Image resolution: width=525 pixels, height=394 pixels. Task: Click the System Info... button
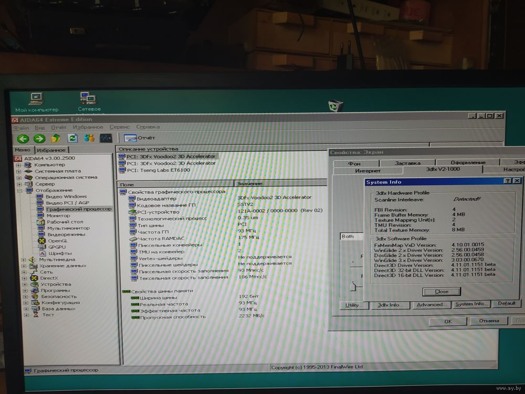pos(470,304)
